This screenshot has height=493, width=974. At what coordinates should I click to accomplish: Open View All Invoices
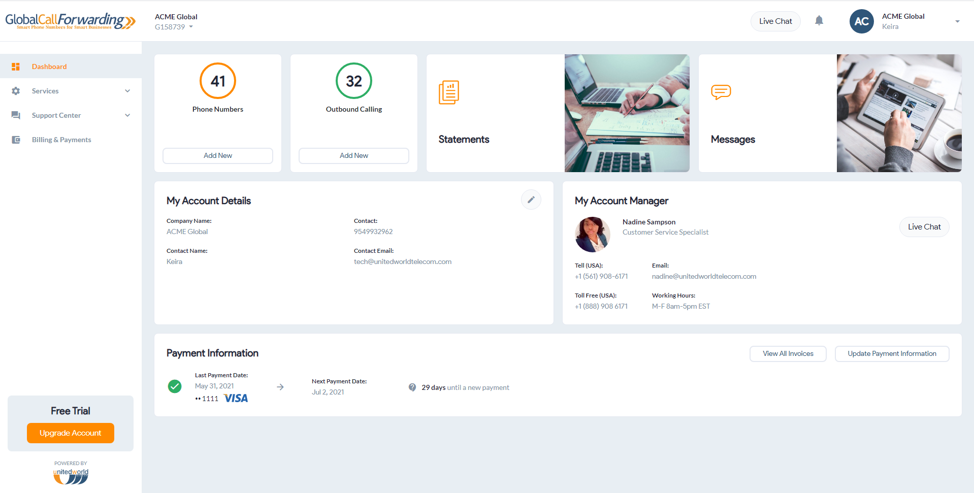788,353
